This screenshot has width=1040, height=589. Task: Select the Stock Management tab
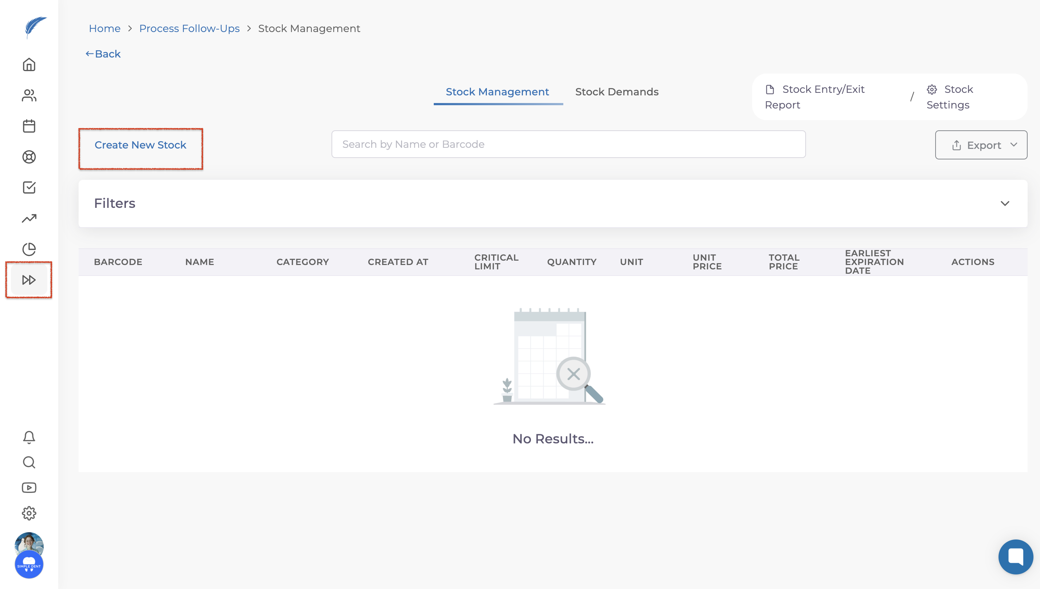[x=497, y=92]
